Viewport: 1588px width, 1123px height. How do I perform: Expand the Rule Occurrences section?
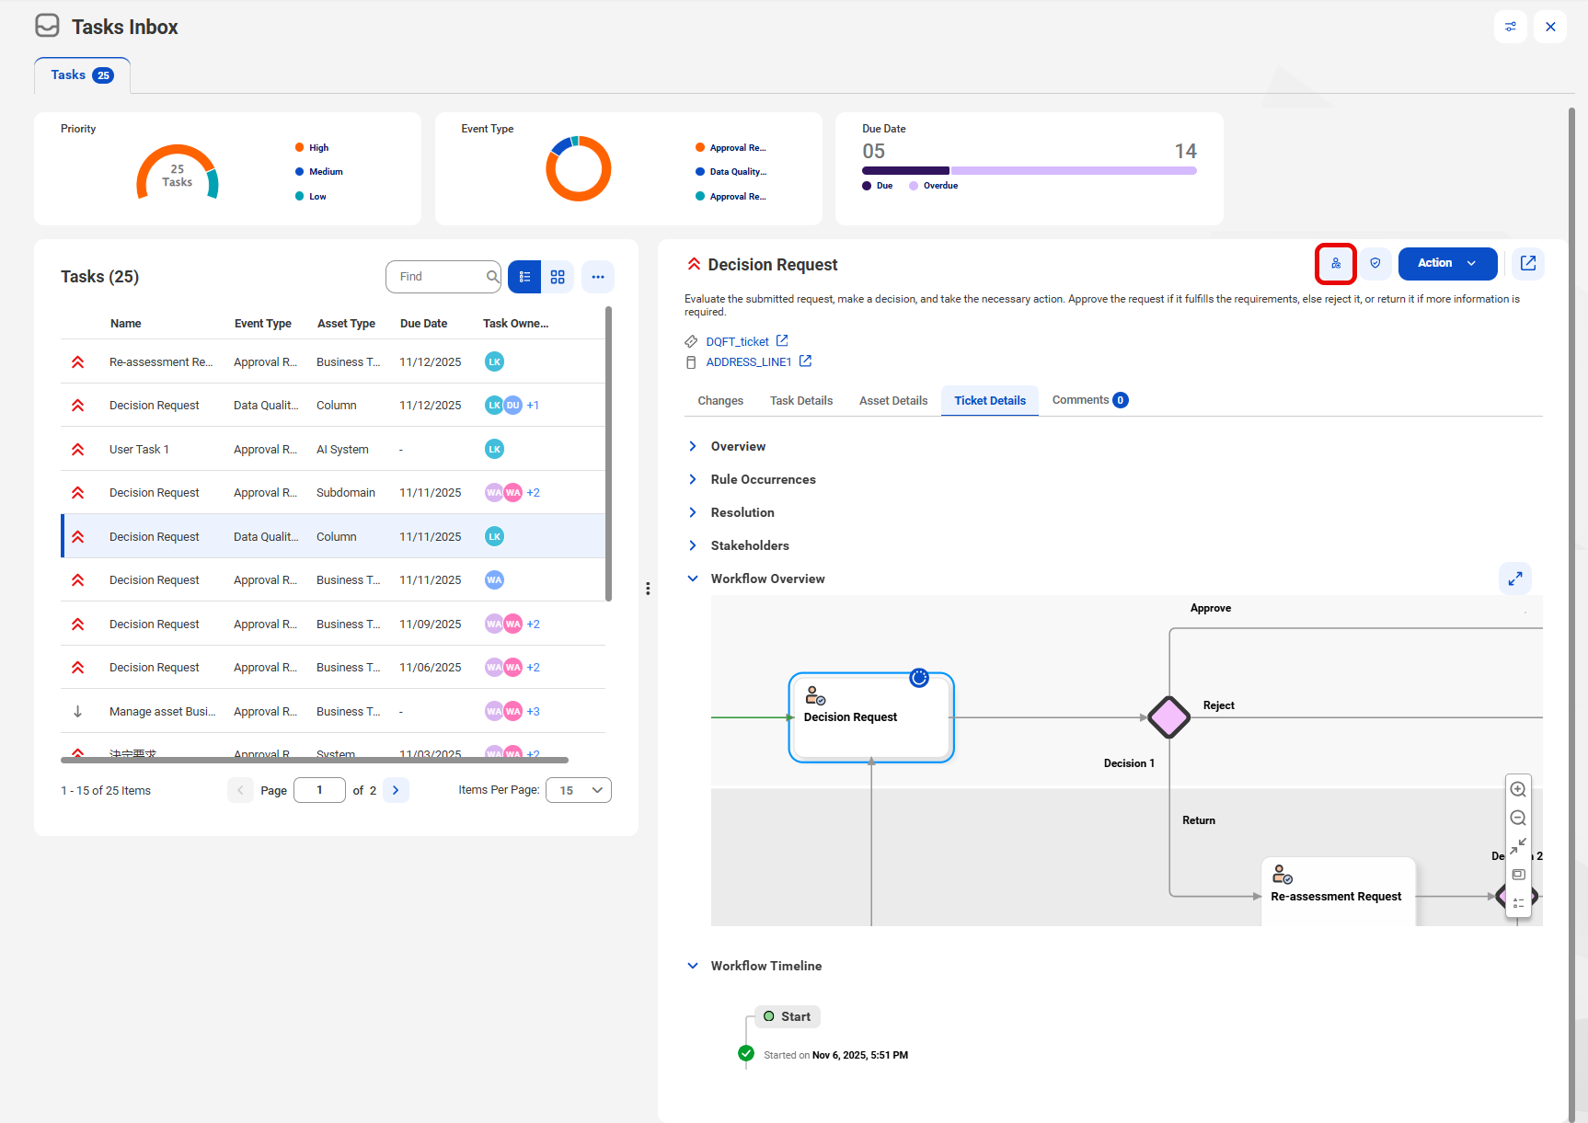click(693, 479)
